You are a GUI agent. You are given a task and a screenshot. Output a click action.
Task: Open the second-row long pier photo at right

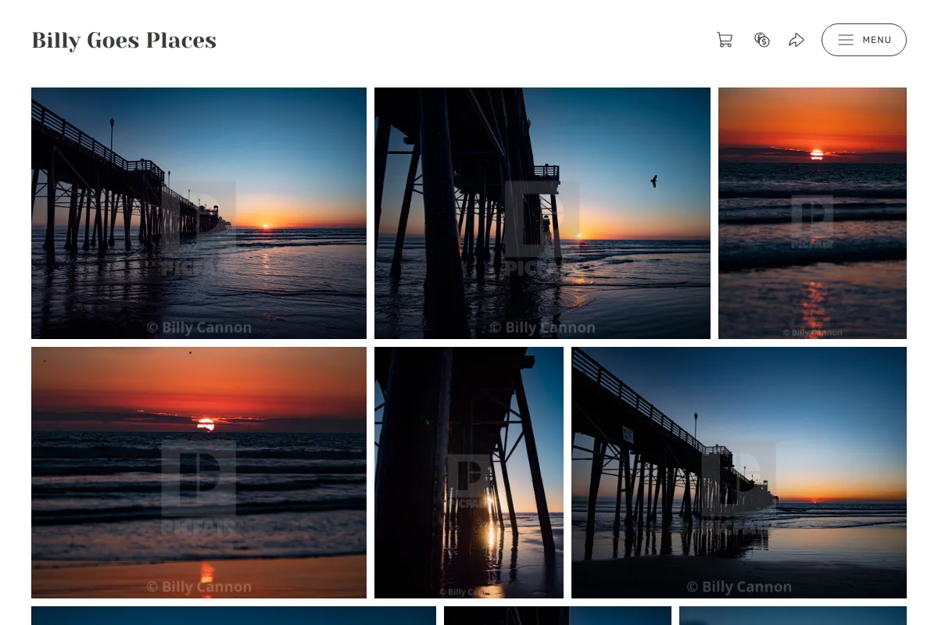739,473
